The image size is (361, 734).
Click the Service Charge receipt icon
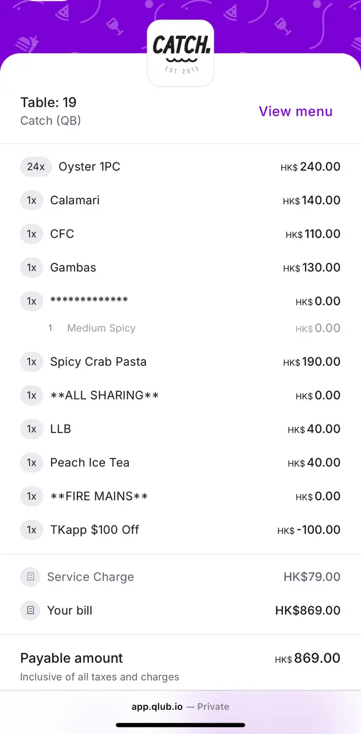[x=30, y=577]
